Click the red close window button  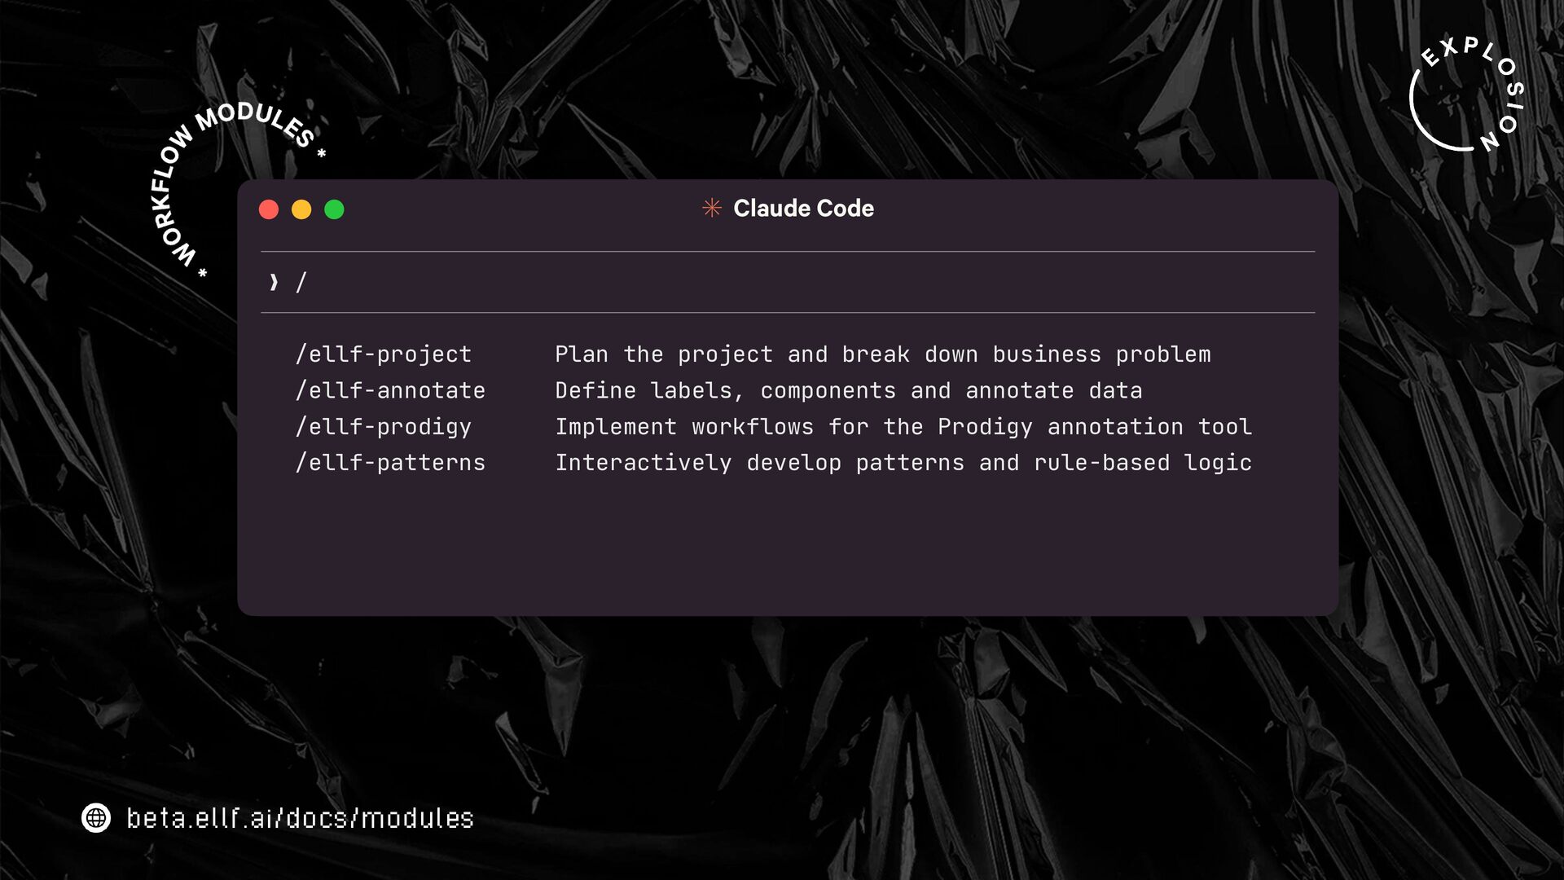click(269, 209)
